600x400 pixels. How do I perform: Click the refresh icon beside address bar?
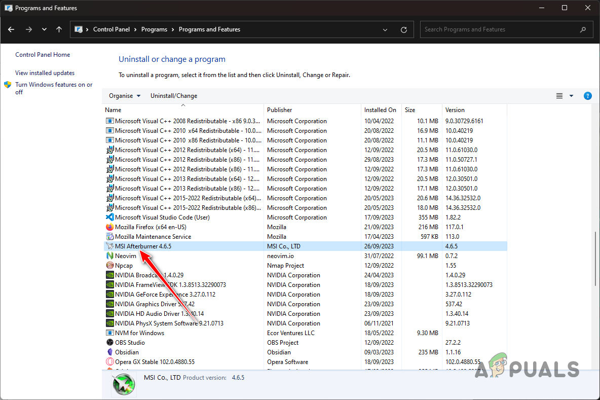404,29
